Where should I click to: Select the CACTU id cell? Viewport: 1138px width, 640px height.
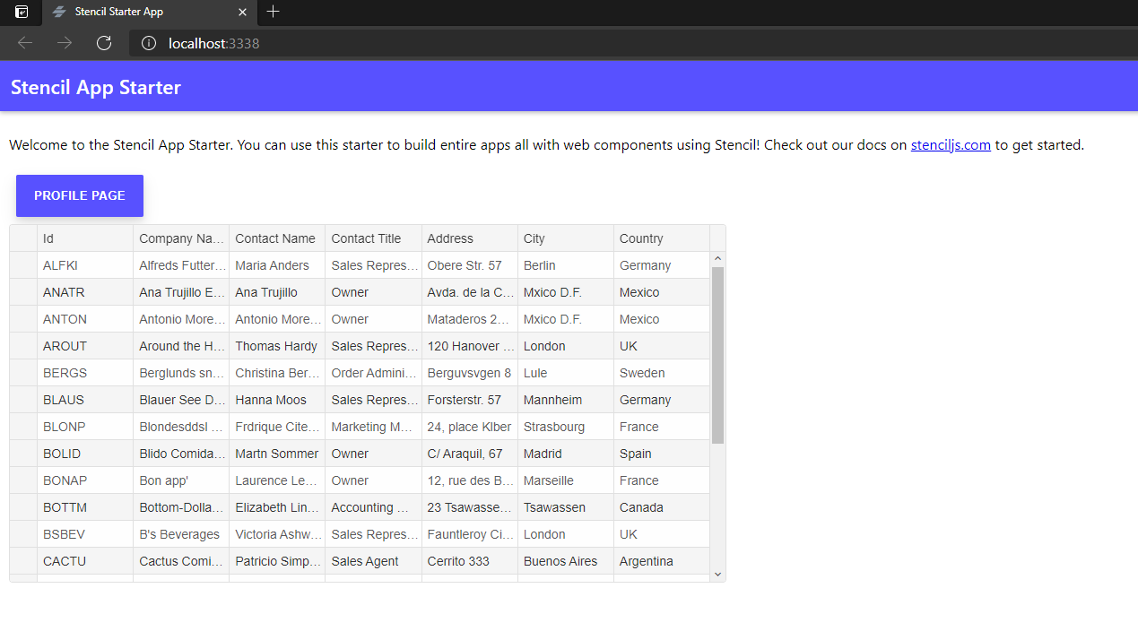[x=85, y=561]
